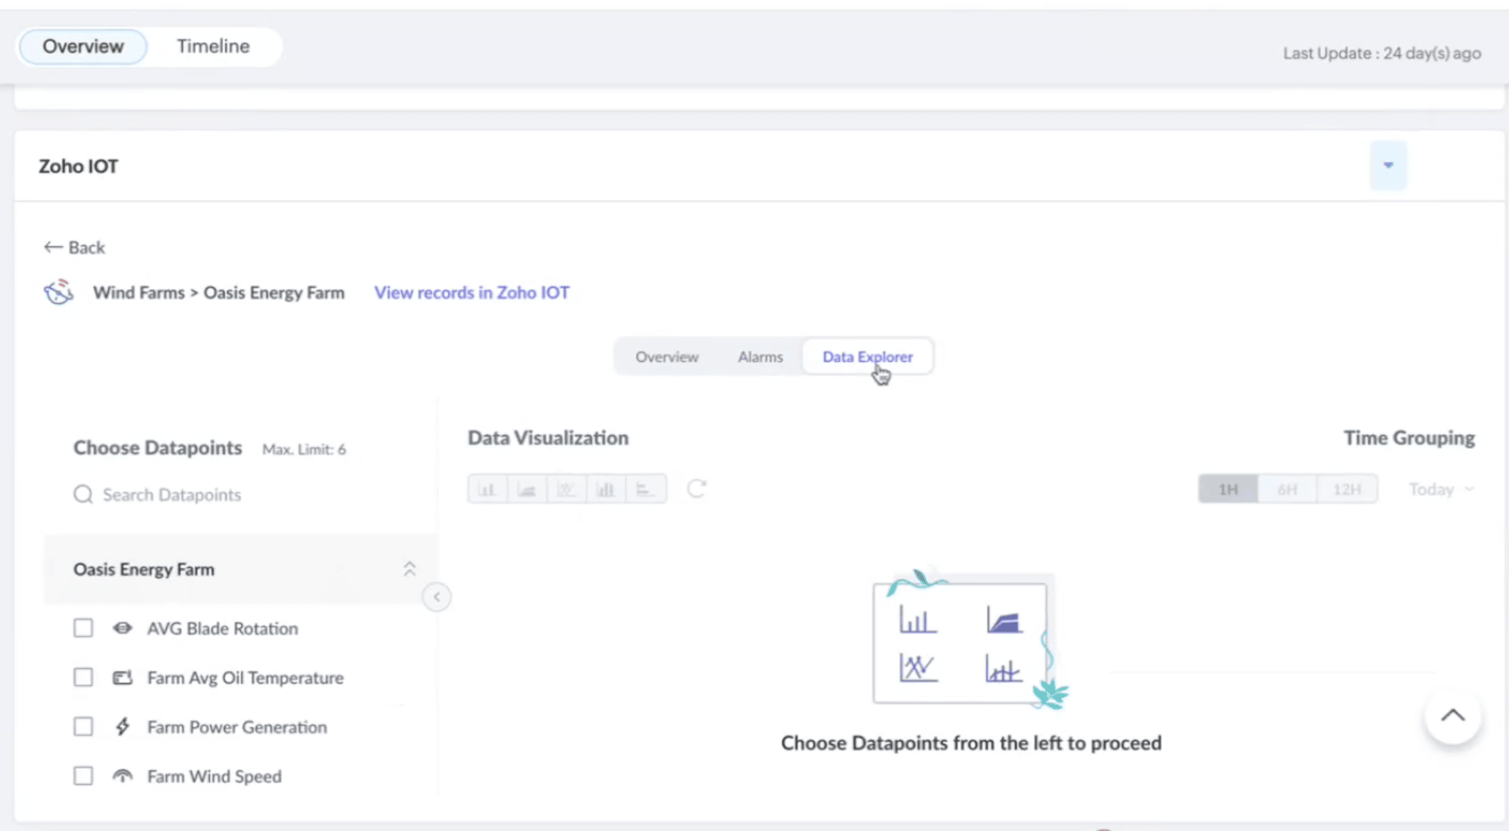Viewport: 1509px width, 831px height.
Task: Collapse the Oasis Energy Farm group
Action: pos(409,569)
